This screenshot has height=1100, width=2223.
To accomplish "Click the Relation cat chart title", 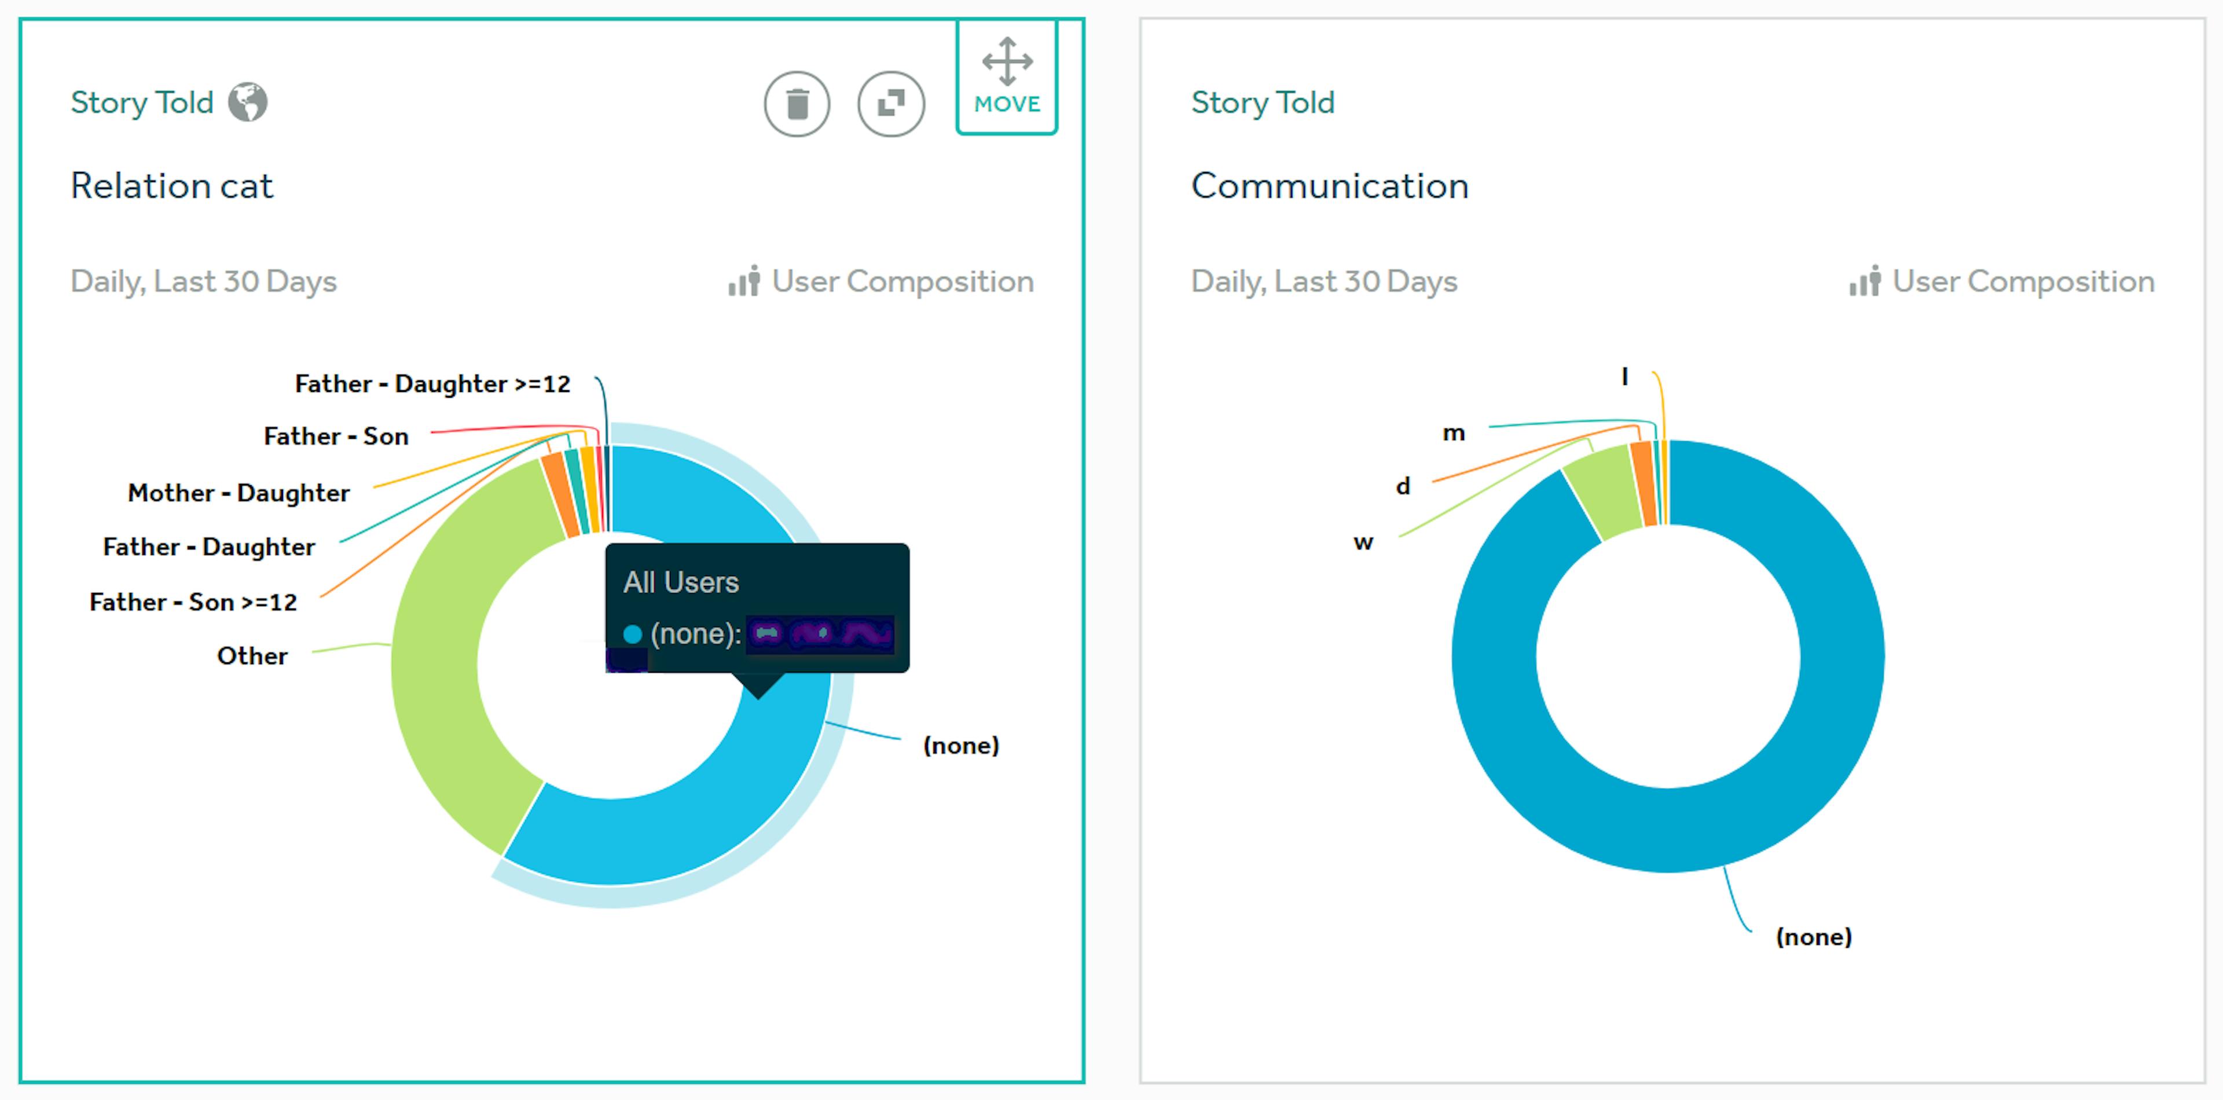I will pyautogui.click(x=172, y=185).
